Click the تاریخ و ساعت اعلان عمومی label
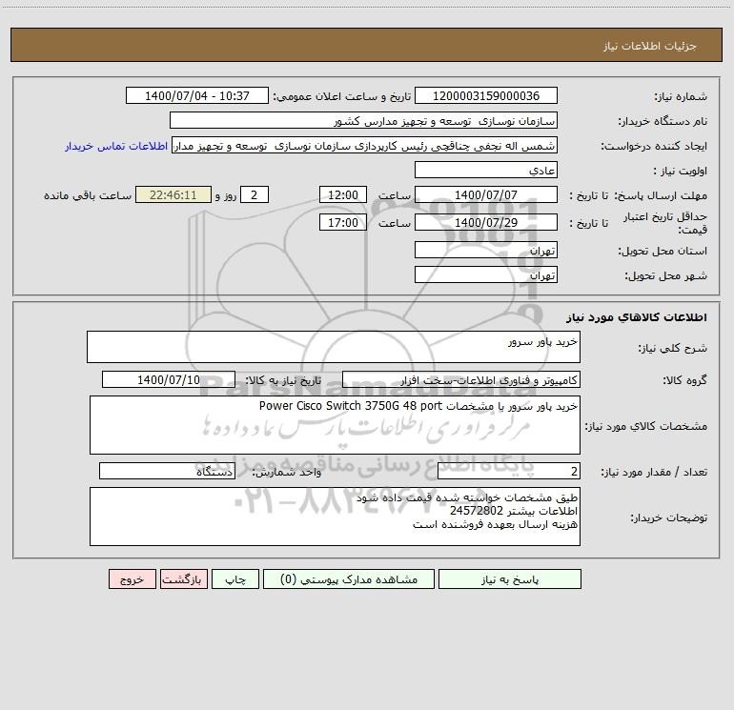This screenshot has width=734, height=710. click(x=342, y=96)
